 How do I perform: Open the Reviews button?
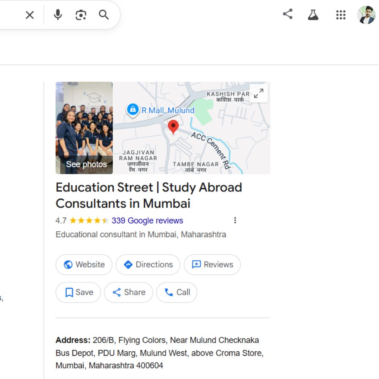tap(212, 265)
